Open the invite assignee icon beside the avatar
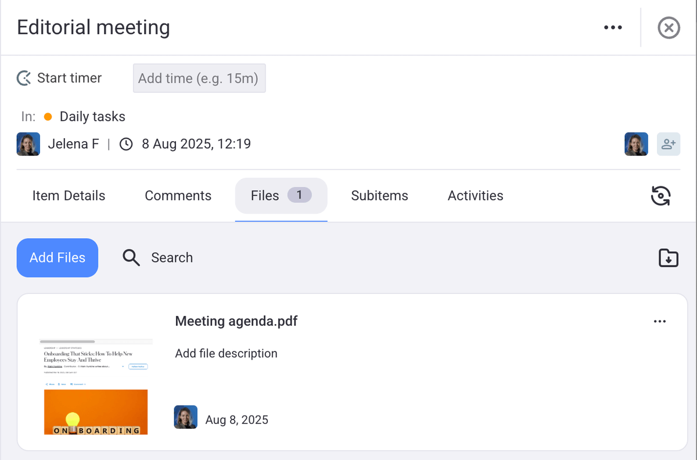697x460 pixels. 668,143
